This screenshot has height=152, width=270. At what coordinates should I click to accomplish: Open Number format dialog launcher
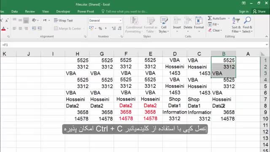[121, 37]
